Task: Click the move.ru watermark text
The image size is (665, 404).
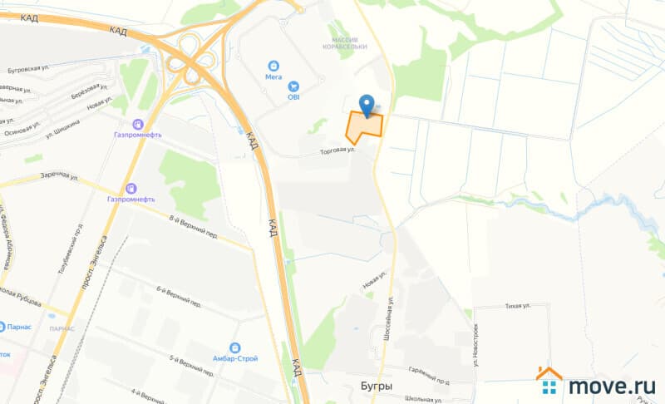Action: 612,386
